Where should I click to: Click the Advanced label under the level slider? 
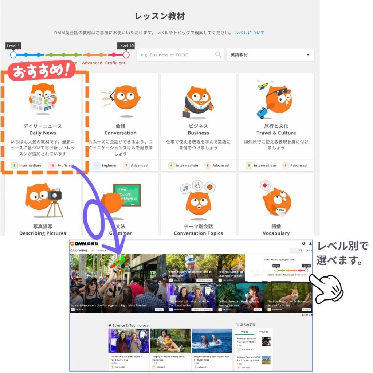click(x=92, y=63)
